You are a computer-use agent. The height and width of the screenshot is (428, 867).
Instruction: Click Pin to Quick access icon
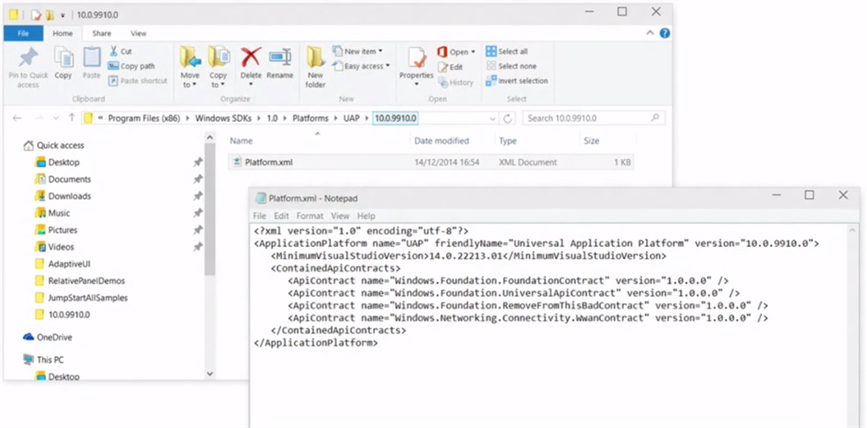point(28,58)
